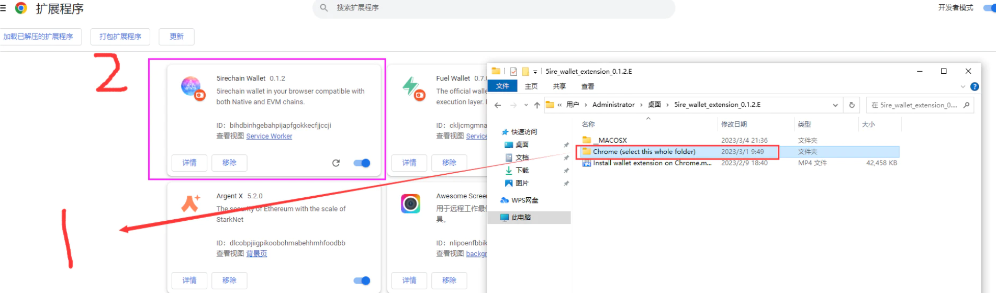
Task: Sort files by 类型 column header
Action: (804, 125)
